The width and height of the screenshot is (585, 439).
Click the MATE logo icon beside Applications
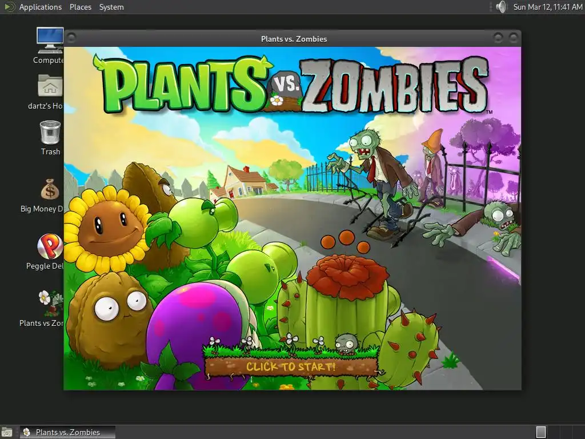click(9, 7)
